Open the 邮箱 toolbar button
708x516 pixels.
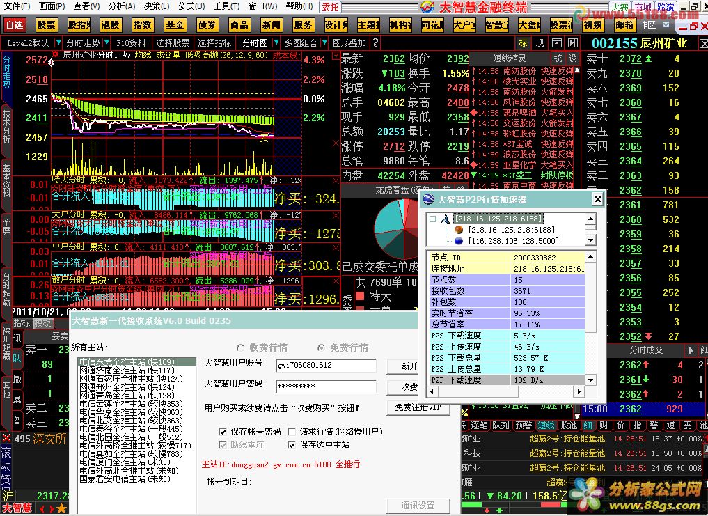tap(625, 24)
